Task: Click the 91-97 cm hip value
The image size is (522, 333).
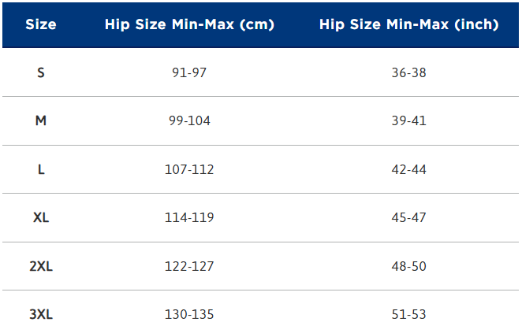Action: click(189, 72)
